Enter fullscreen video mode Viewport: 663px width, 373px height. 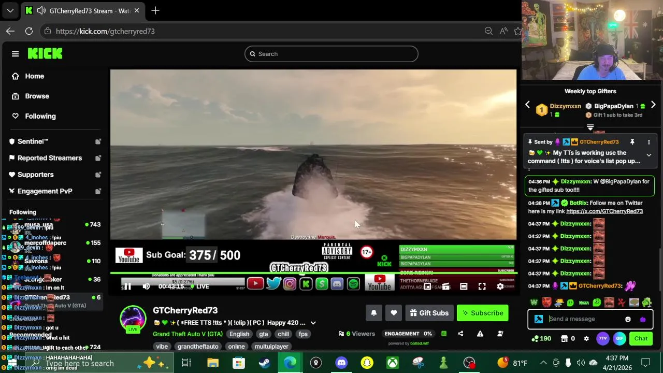coord(482,286)
